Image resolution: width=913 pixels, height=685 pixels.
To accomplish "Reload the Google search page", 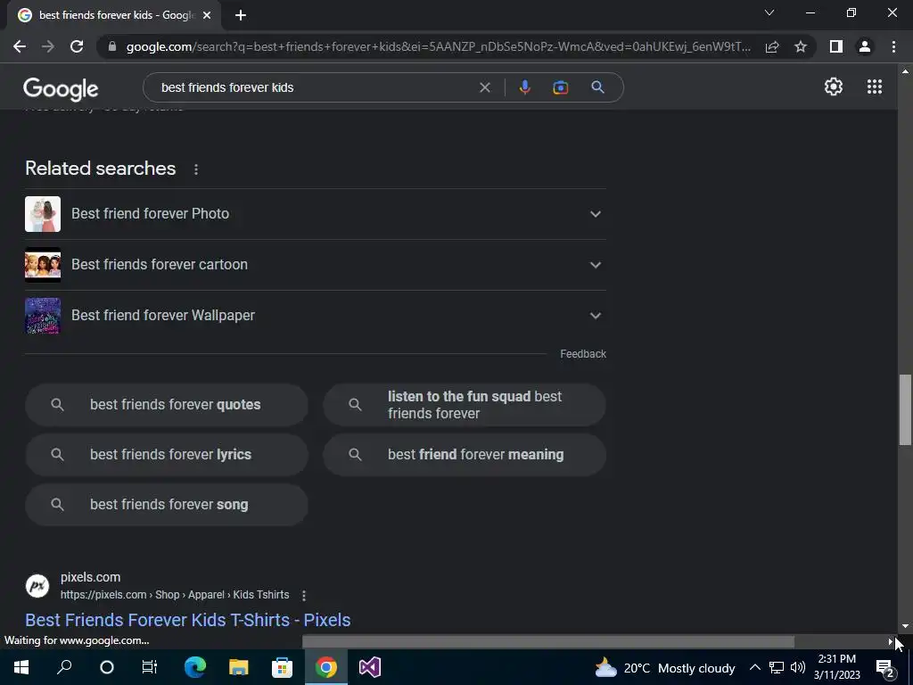I will click(77, 46).
